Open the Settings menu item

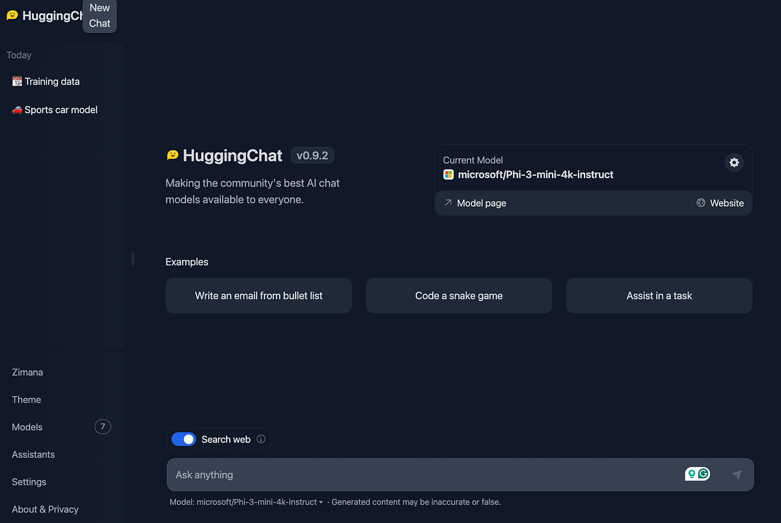29,482
